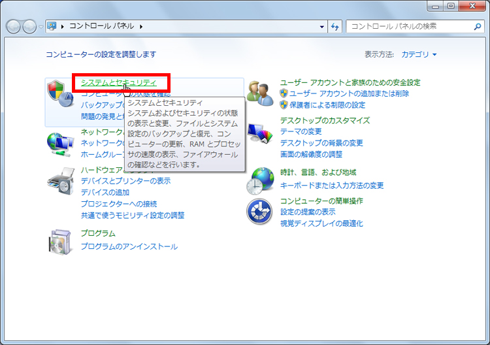Click the search magnifier icon
The height and width of the screenshot is (345, 490).
pos(478,27)
